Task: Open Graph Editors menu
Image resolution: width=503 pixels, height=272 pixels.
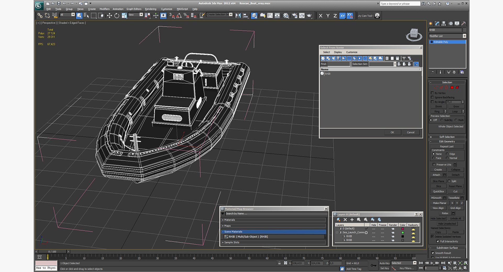Action: click(x=134, y=9)
